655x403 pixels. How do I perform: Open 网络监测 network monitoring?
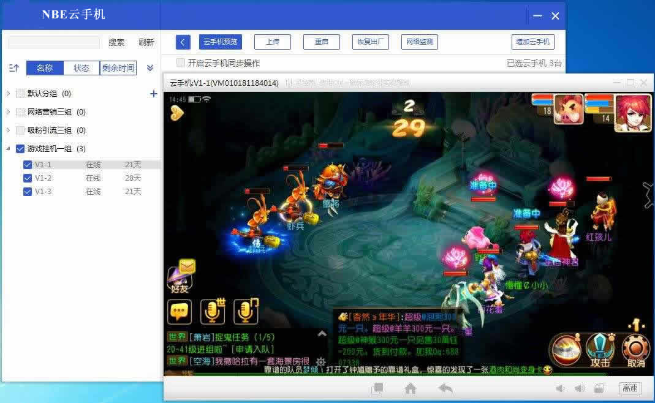point(419,42)
